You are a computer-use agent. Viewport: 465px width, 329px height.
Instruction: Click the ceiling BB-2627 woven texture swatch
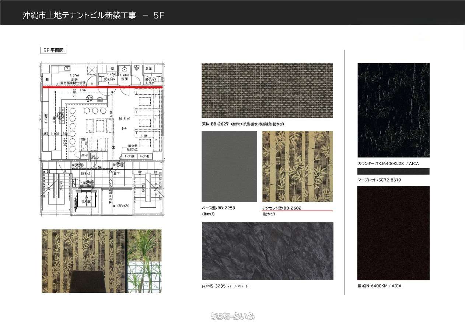[x=267, y=90]
